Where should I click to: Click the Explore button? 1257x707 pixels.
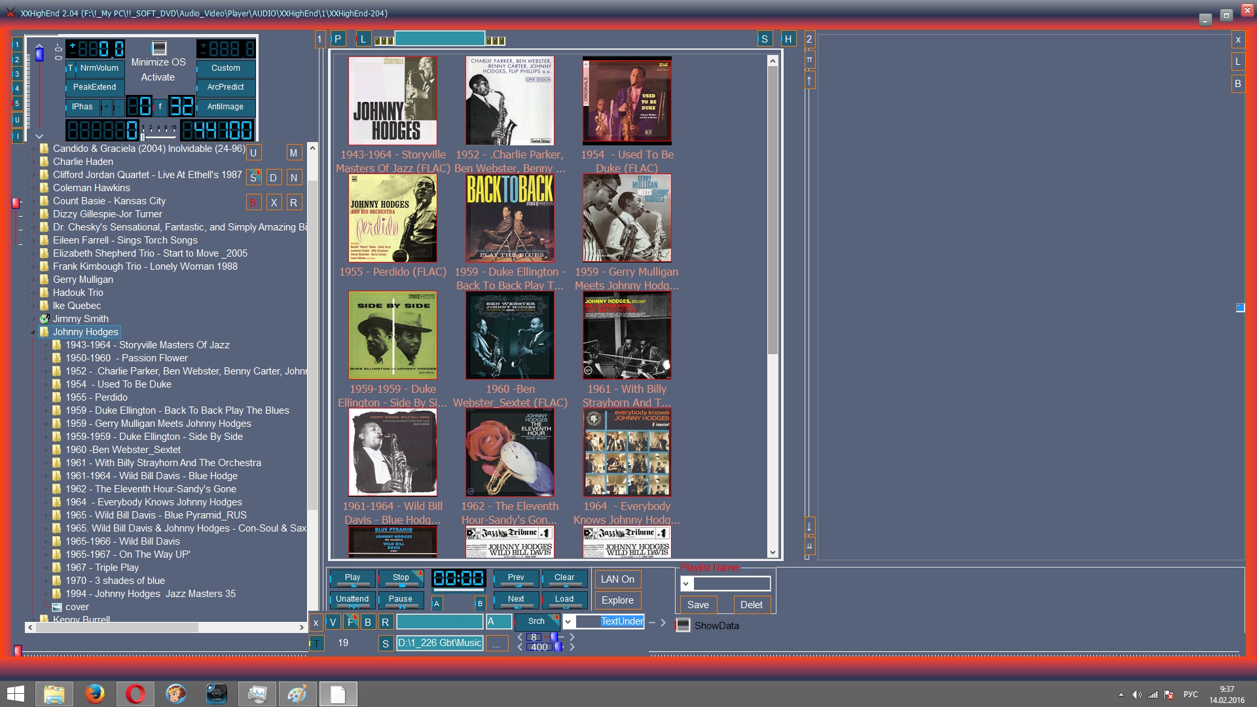coord(617,600)
